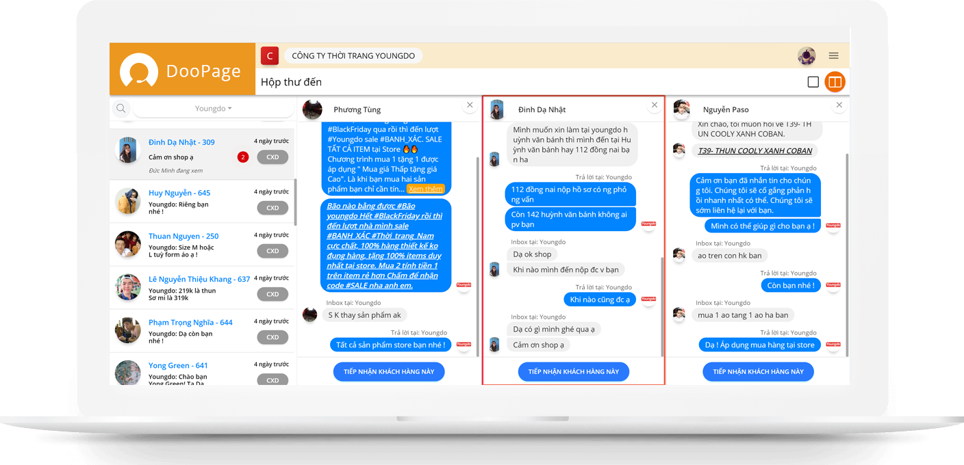Click reply 'Khi nào cũng đc ạ'

[600, 300]
